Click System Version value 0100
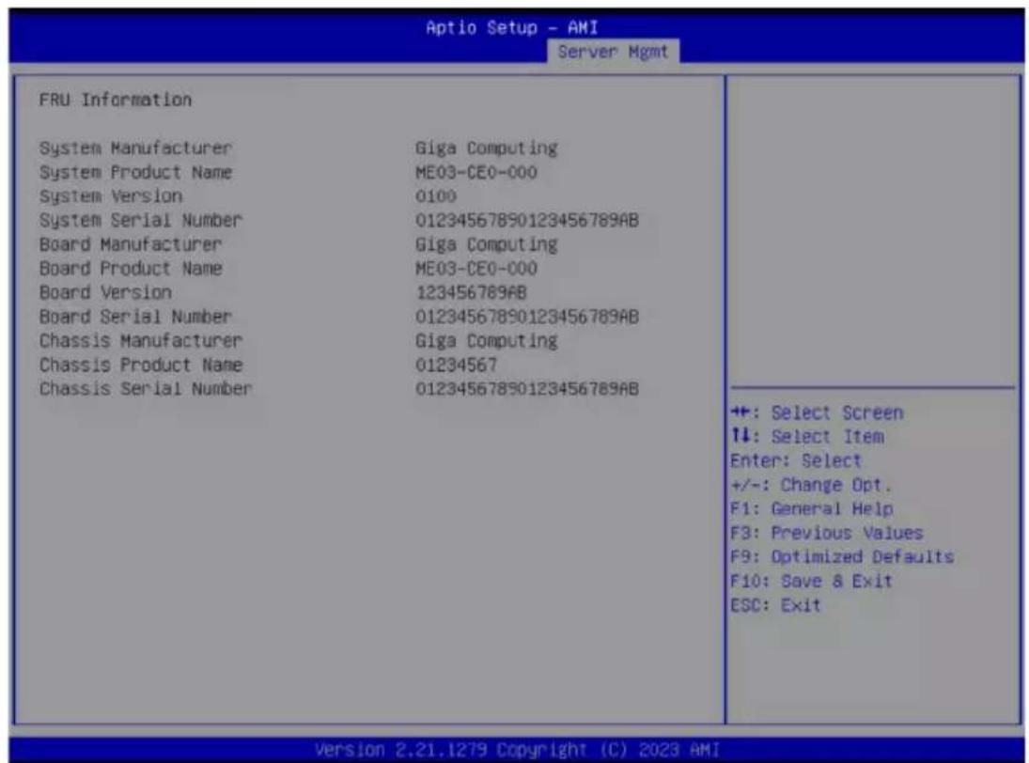1029x763 pixels. coord(436,196)
